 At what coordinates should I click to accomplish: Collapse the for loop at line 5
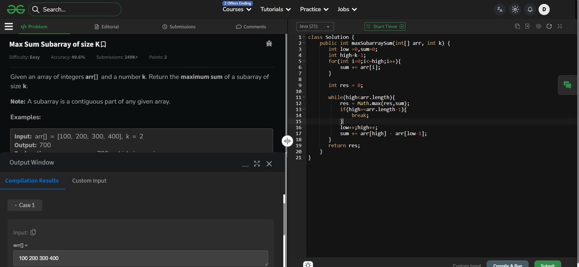[304, 61]
